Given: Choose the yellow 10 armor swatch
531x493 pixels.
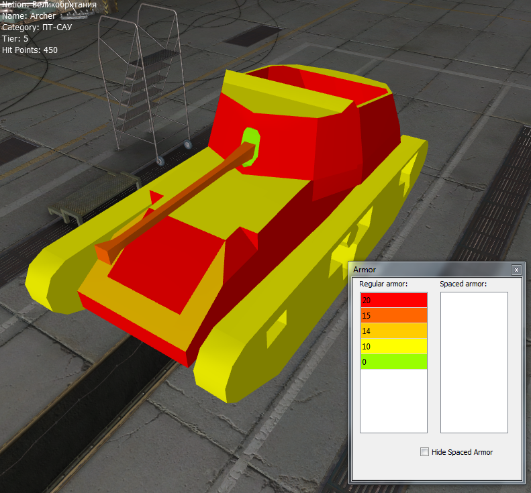Looking at the screenshot, I should [393, 346].
